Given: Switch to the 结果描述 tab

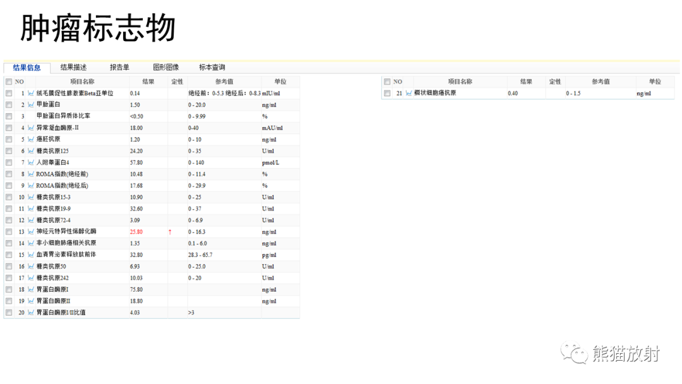Looking at the screenshot, I should pos(73,68).
